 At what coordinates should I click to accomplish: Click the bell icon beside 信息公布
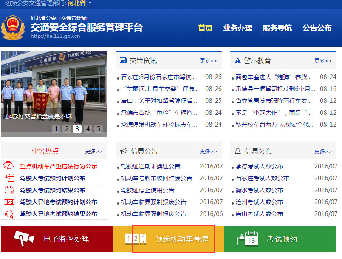click(237, 151)
